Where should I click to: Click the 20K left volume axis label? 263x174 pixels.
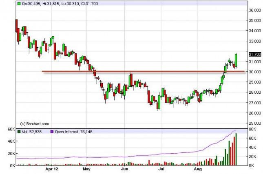[x=11, y=154]
